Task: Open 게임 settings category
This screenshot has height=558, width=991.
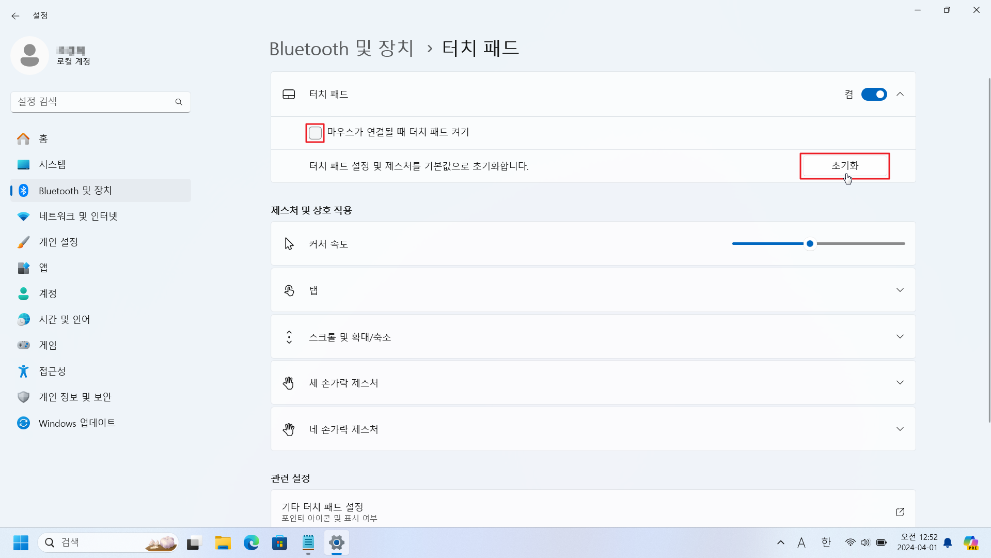Action: click(x=101, y=346)
